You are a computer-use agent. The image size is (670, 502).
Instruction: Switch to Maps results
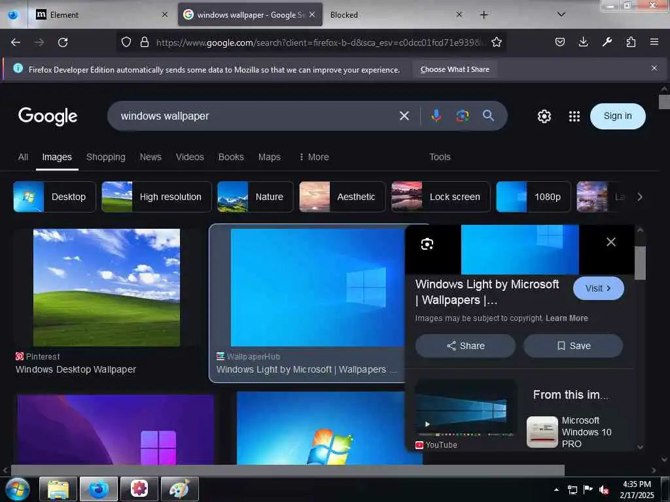click(269, 157)
